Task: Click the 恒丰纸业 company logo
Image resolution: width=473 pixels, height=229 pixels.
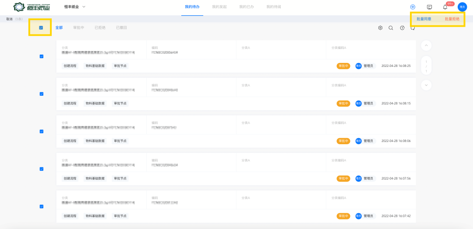Action: pyautogui.click(x=32, y=7)
